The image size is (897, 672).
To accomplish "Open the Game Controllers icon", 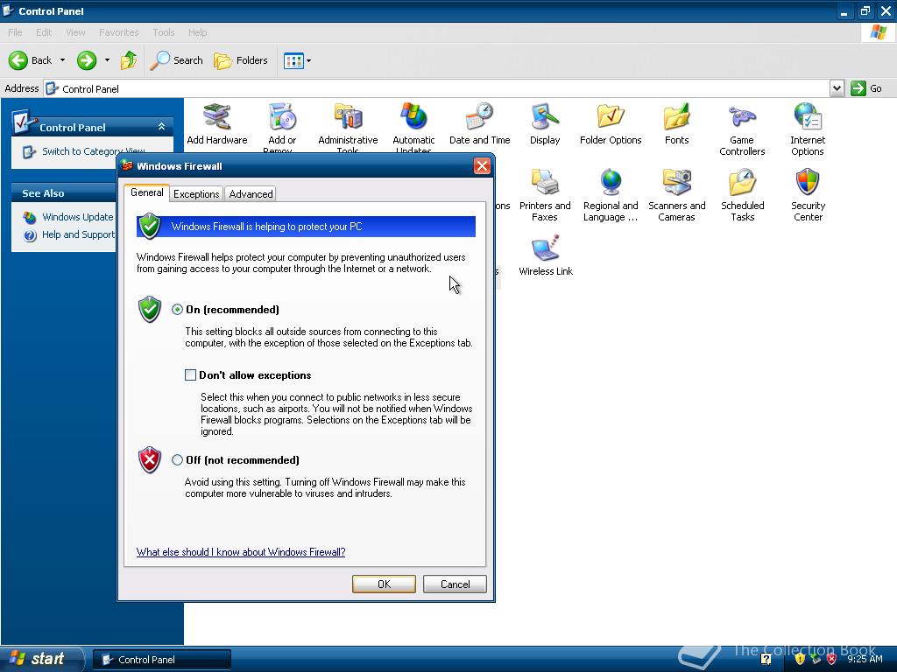I will [742, 129].
